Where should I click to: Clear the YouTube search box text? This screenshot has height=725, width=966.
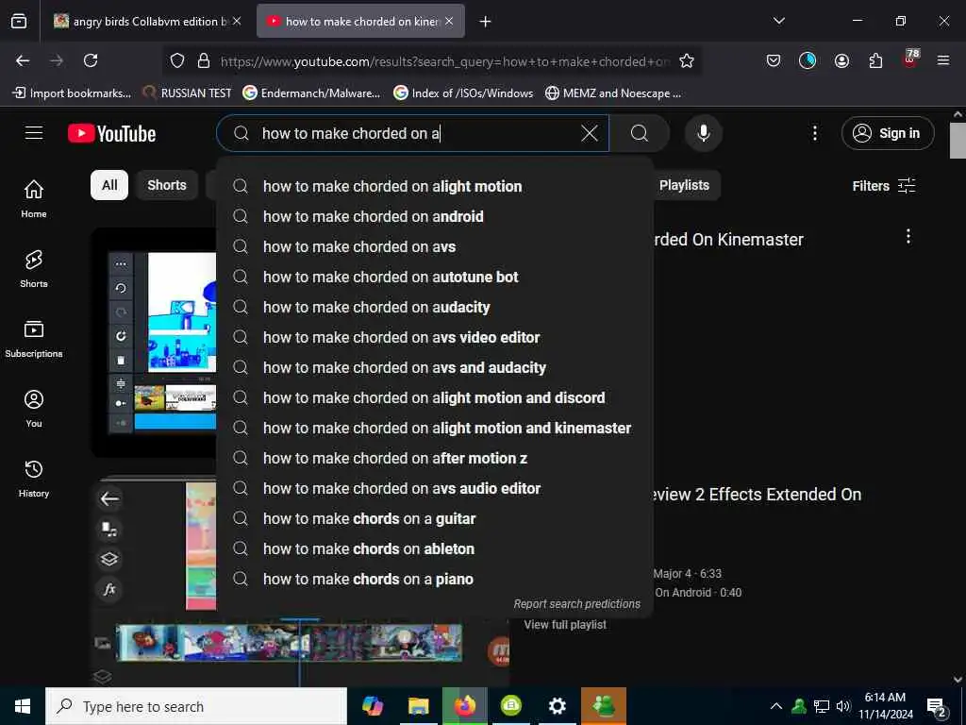point(589,133)
